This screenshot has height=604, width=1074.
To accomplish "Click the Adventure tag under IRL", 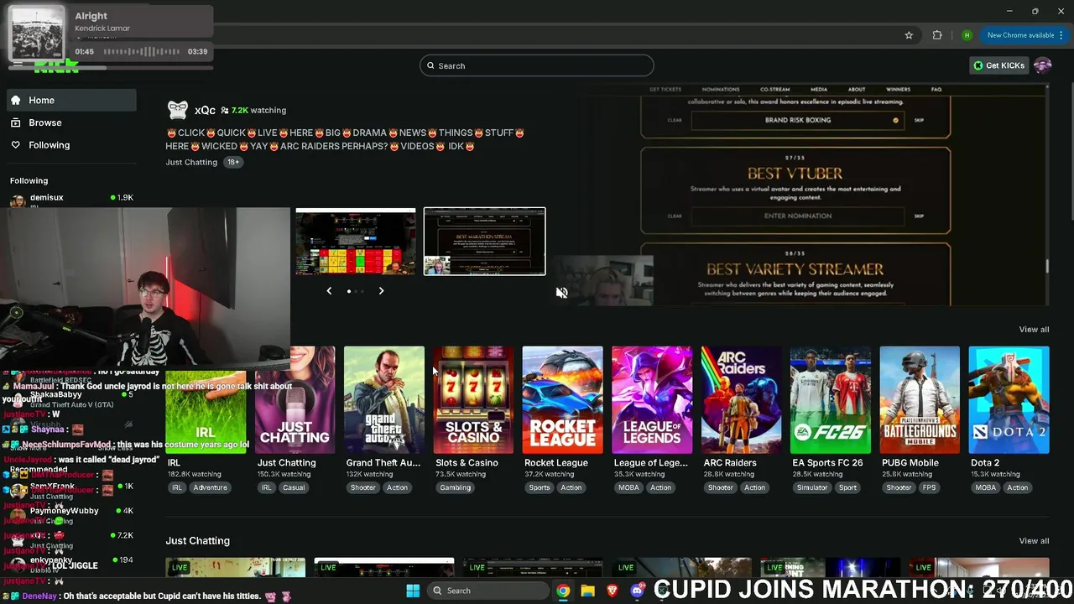I will (210, 487).
